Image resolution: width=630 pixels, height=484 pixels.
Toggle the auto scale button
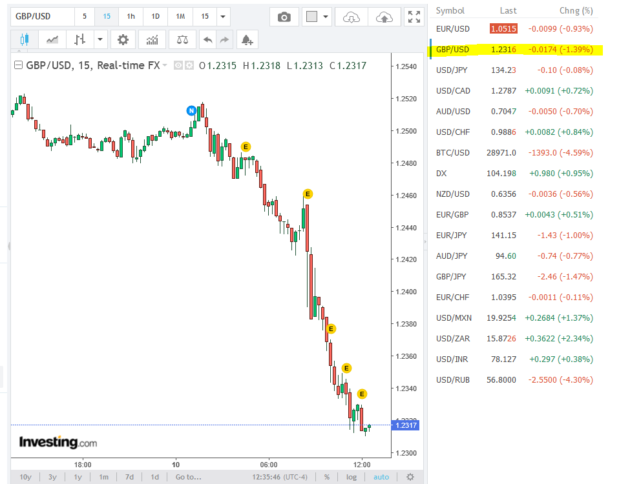point(381,477)
